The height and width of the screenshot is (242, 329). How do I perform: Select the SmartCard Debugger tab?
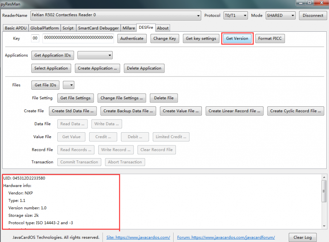click(98, 28)
